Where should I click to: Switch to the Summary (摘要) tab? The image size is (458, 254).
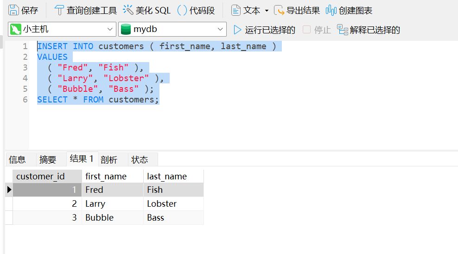48,160
